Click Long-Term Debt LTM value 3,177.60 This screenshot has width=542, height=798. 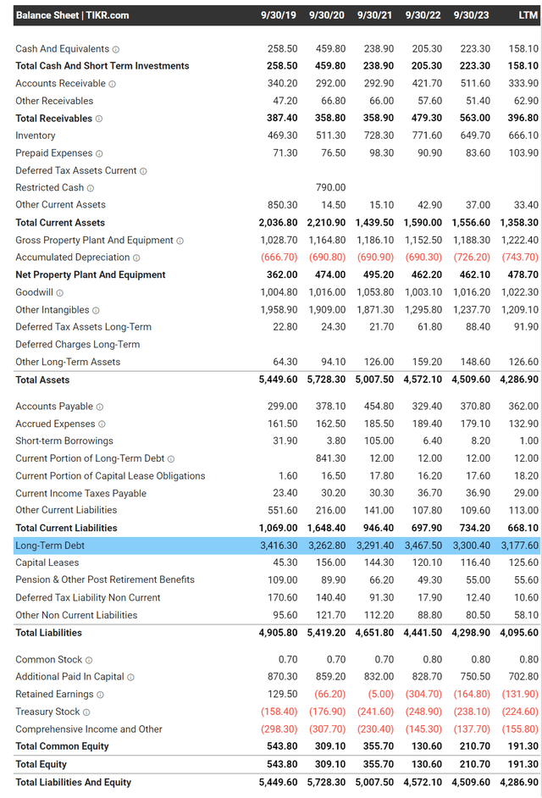tap(520, 546)
